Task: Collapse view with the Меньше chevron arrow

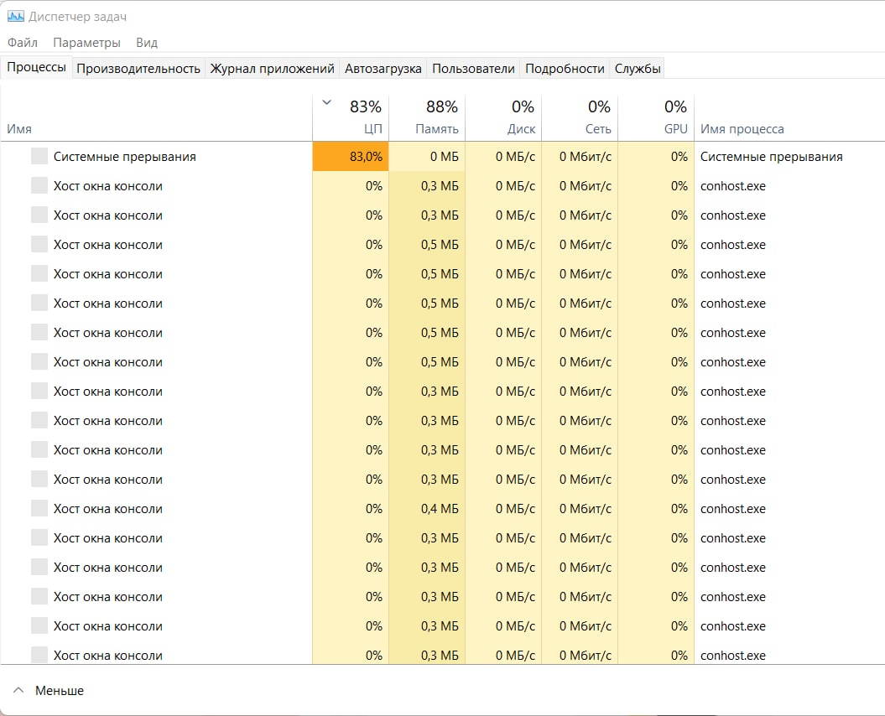Action: [18, 691]
